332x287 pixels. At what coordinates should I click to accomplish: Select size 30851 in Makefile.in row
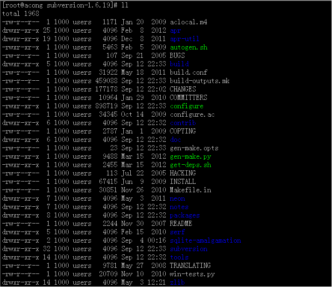(x=108, y=190)
